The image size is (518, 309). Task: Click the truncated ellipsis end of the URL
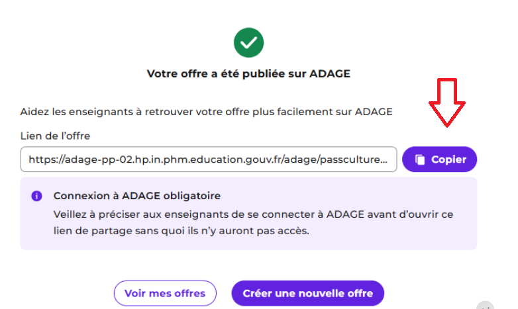click(x=384, y=159)
